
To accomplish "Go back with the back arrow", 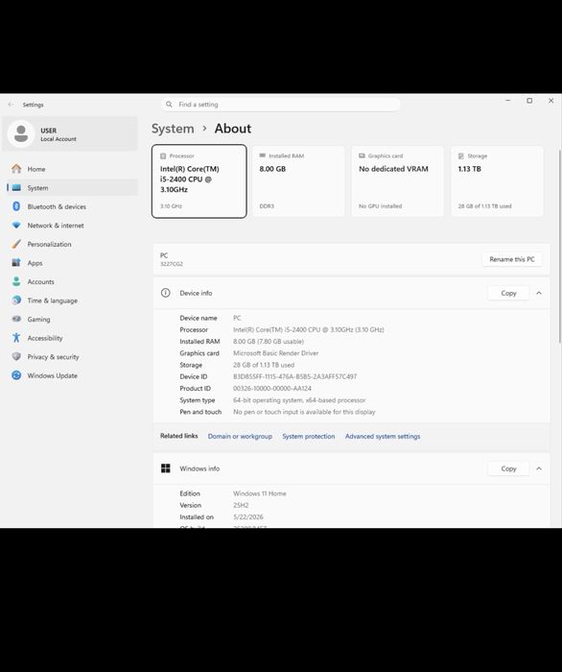I will coord(11,105).
